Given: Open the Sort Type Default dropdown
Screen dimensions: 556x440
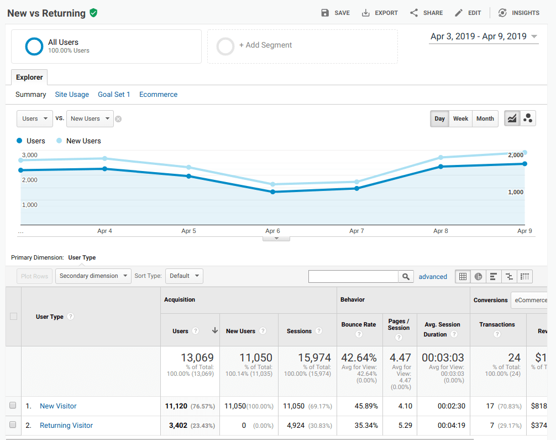Looking at the screenshot, I should click(x=184, y=276).
